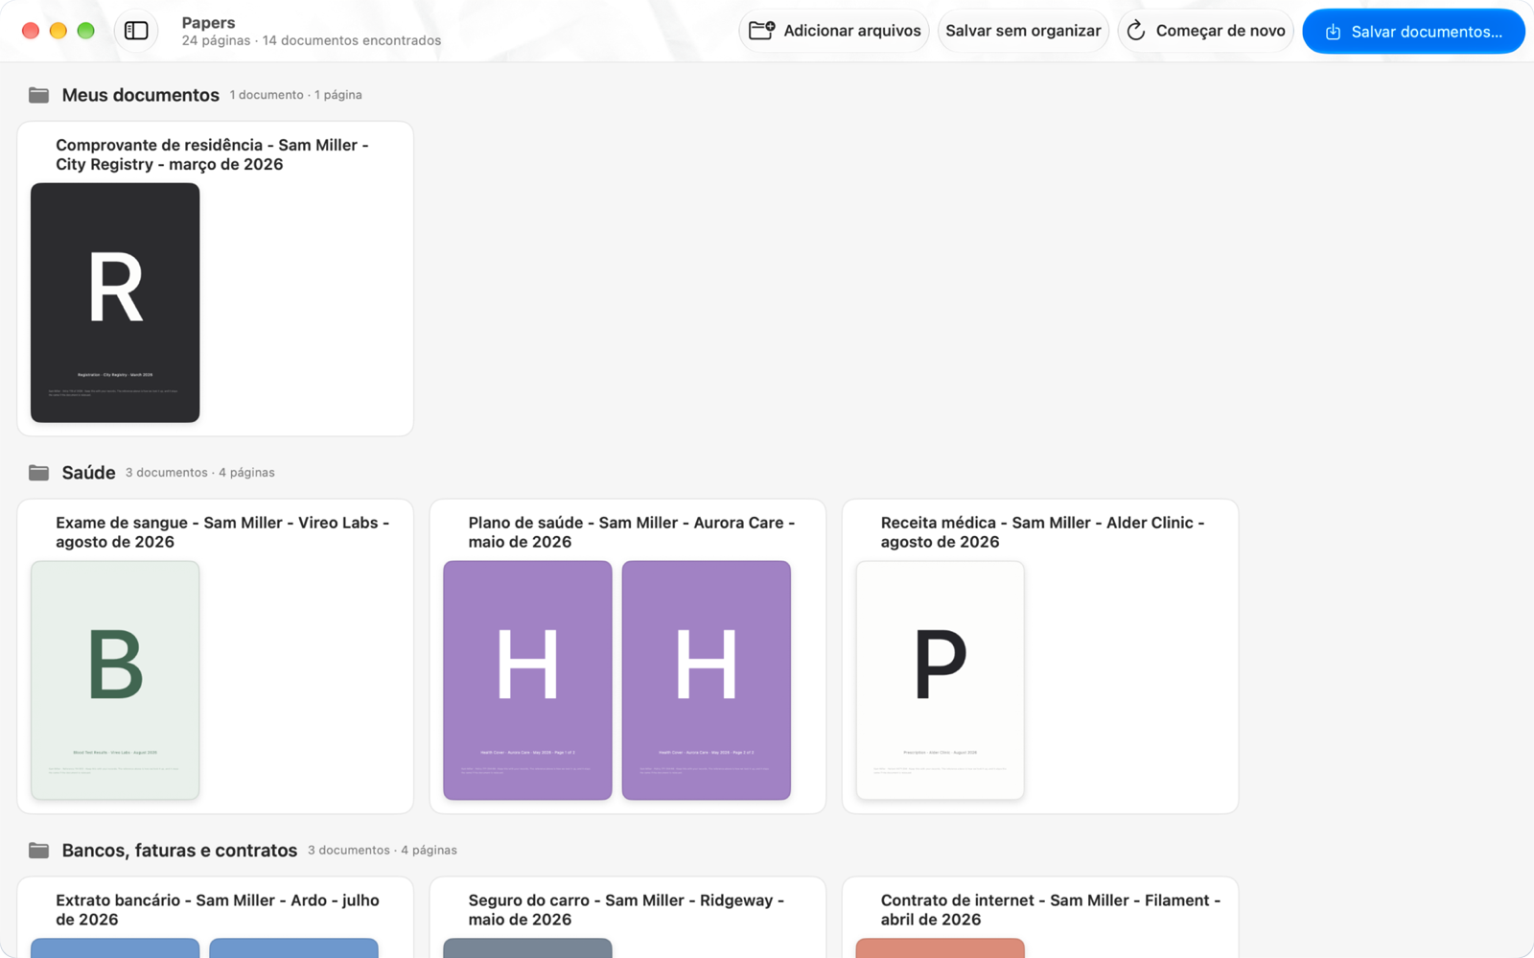
Task: Click the Meus documentos folder icon
Action: 39,95
